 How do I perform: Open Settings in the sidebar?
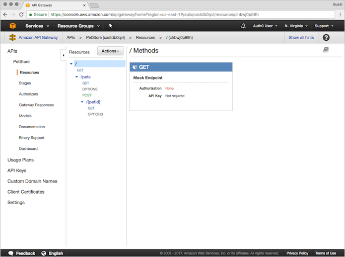tap(16, 203)
